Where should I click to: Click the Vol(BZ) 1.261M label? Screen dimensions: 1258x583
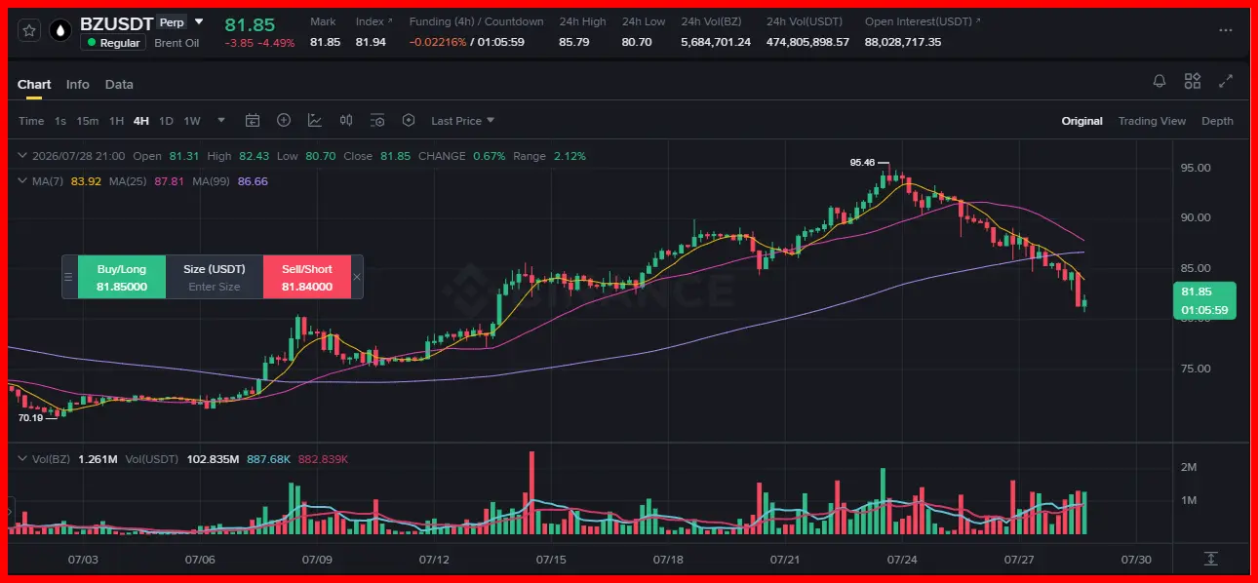pyautogui.click(x=75, y=458)
